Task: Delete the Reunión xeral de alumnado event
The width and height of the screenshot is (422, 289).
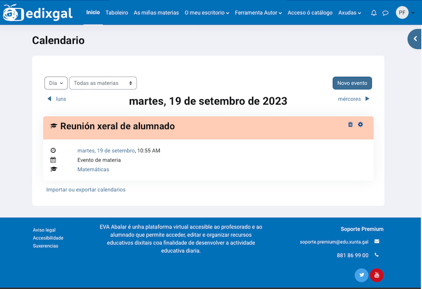Action: pyautogui.click(x=350, y=124)
